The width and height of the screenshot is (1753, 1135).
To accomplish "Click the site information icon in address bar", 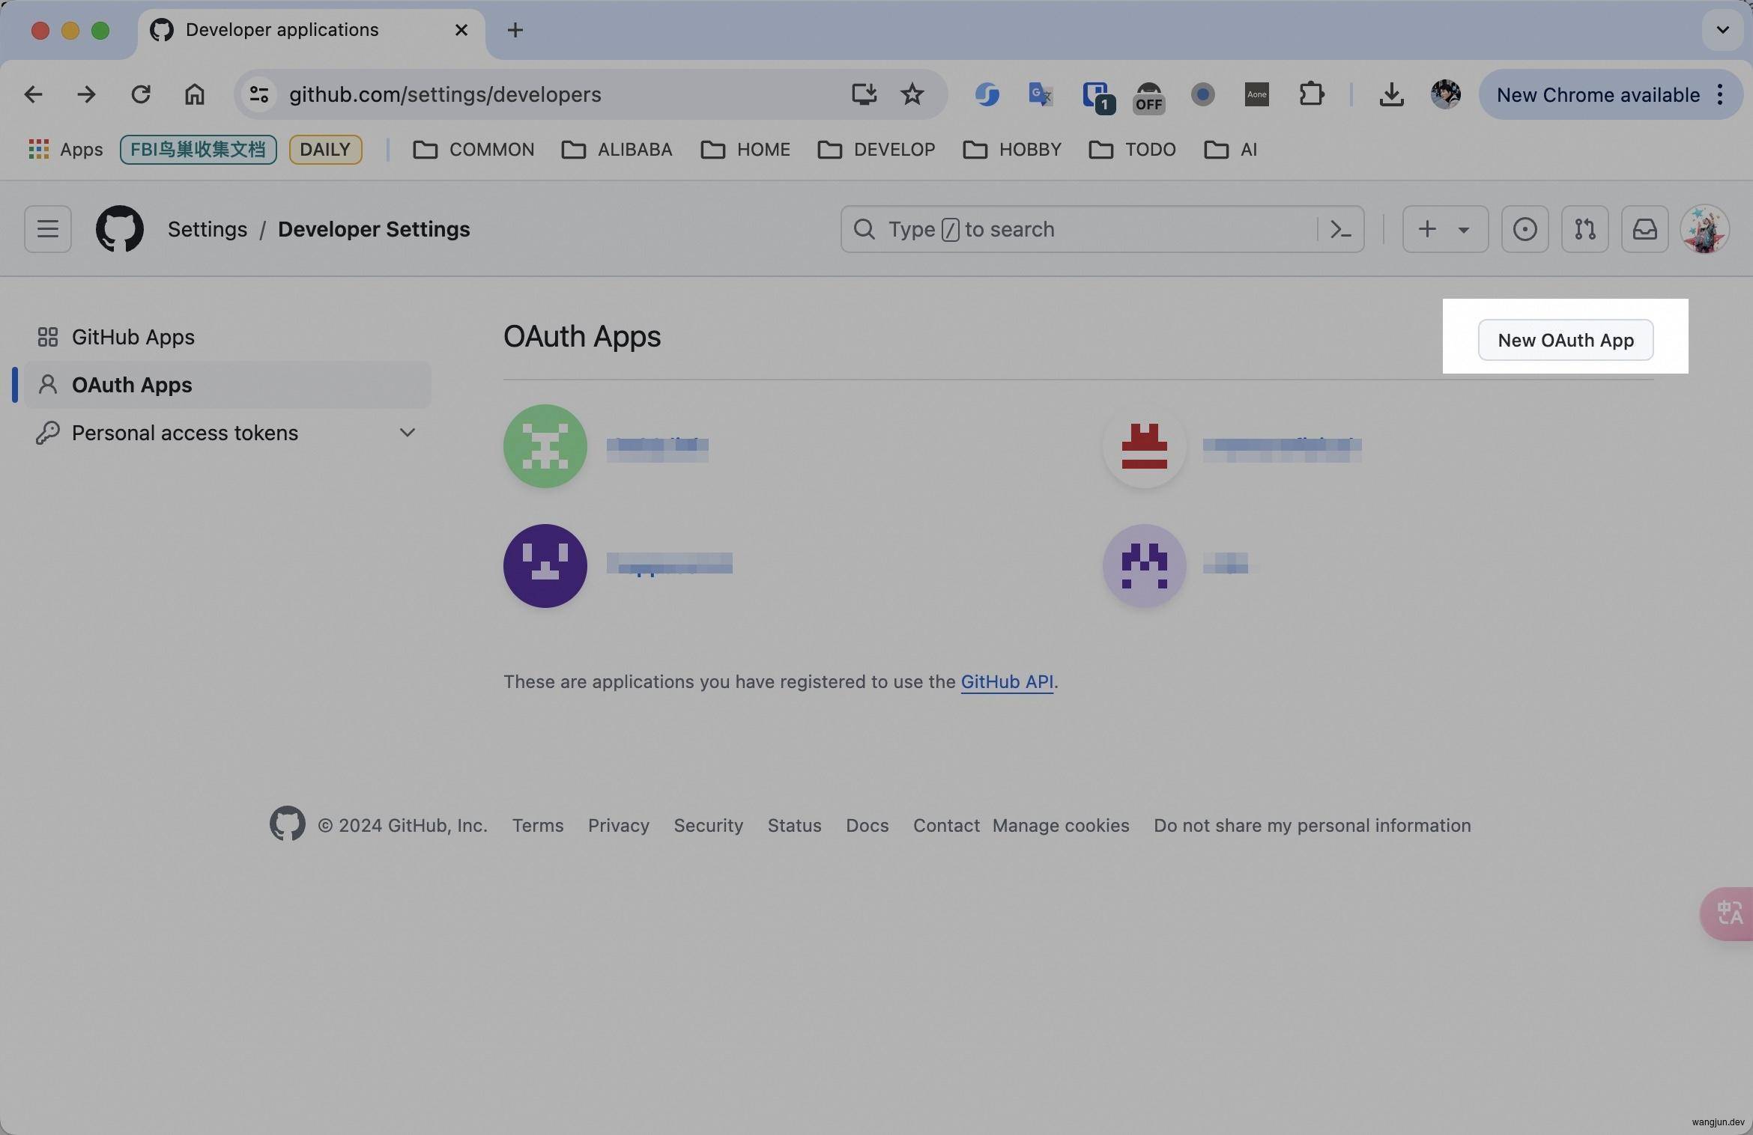I will [259, 94].
